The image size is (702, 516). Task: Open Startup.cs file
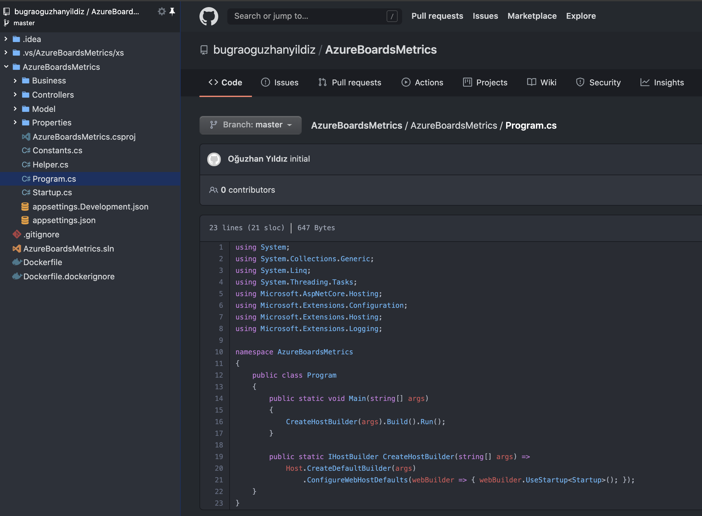[x=52, y=192]
